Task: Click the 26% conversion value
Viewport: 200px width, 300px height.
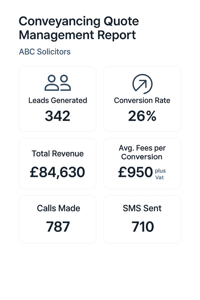Action: [142, 116]
